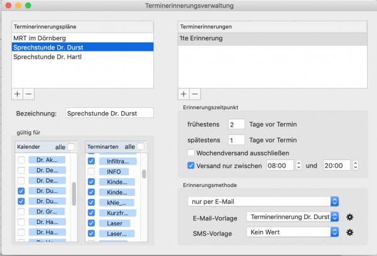Remove the selected Terminerinnerung with minus button
Screen dimensions: 377x256
click(195, 94)
